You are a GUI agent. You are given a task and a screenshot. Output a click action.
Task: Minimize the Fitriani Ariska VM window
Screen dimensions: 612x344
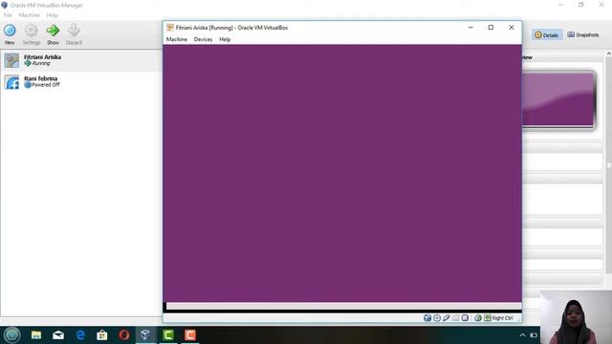[x=470, y=28]
